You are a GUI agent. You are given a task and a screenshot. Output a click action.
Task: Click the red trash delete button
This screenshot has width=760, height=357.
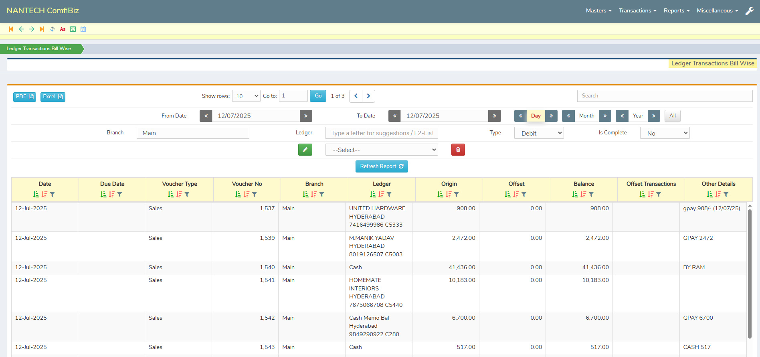point(458,150)
